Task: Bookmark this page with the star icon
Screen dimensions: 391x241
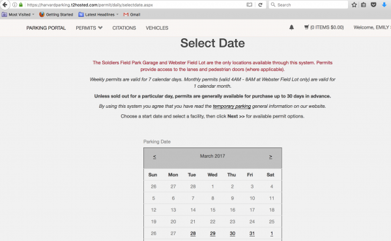Action: click(354, 5)
